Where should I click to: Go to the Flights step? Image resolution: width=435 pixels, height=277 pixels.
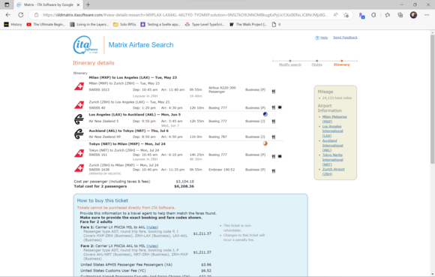click(316, 65)
